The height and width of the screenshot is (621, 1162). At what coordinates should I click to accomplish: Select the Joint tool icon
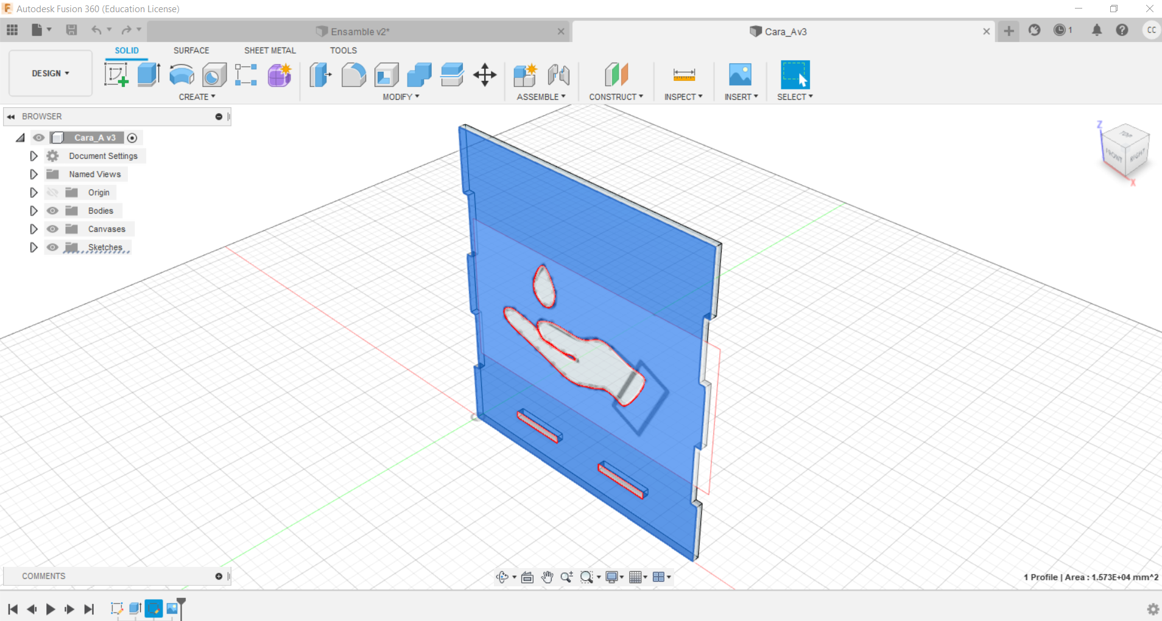558,75
